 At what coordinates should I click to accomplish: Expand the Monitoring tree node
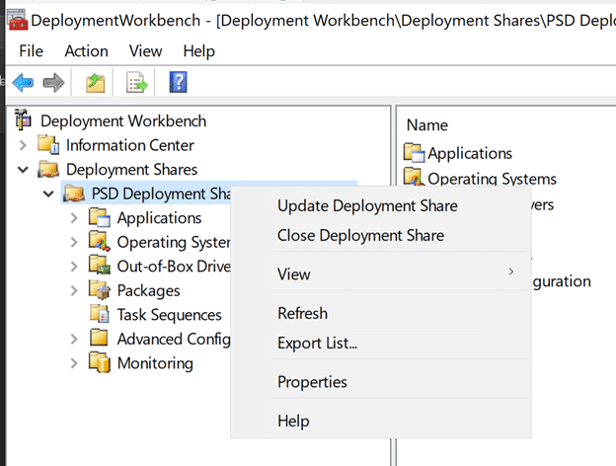(74, 363)
